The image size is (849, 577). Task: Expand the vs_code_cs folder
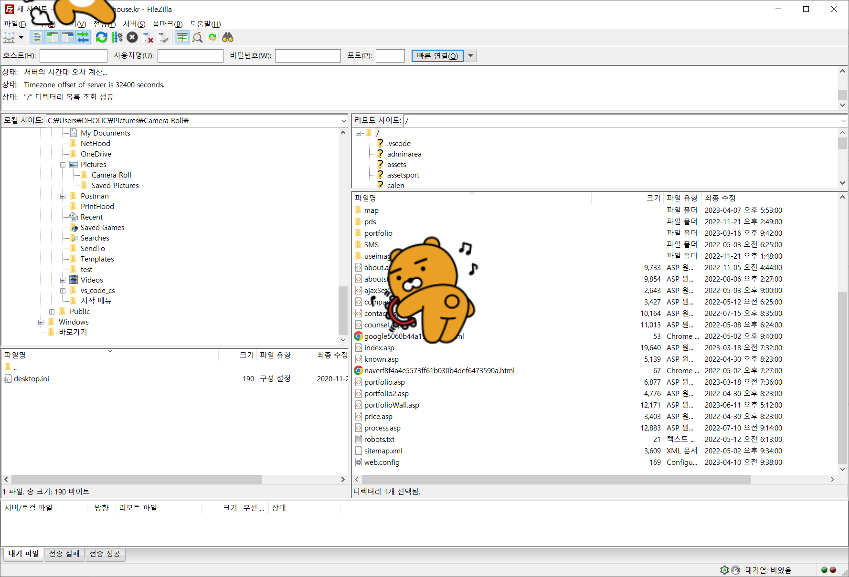63,291
